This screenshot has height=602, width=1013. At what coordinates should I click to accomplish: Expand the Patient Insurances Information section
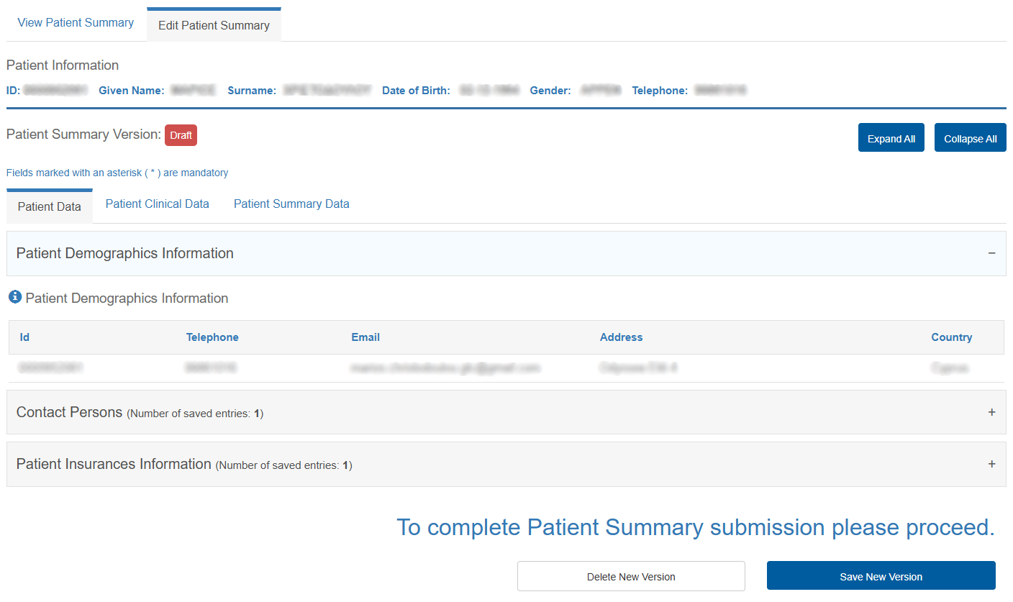[x=114, y=465]
